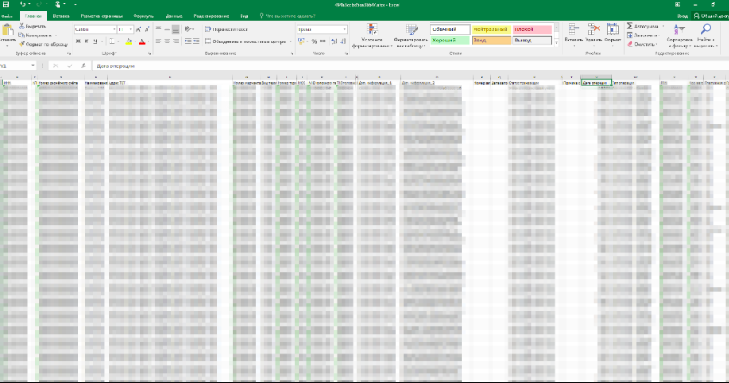Toggle underline Ч formatting
The height and width of the screenshot is (383, 729).
pyautogui.click(x=95, y=41)
